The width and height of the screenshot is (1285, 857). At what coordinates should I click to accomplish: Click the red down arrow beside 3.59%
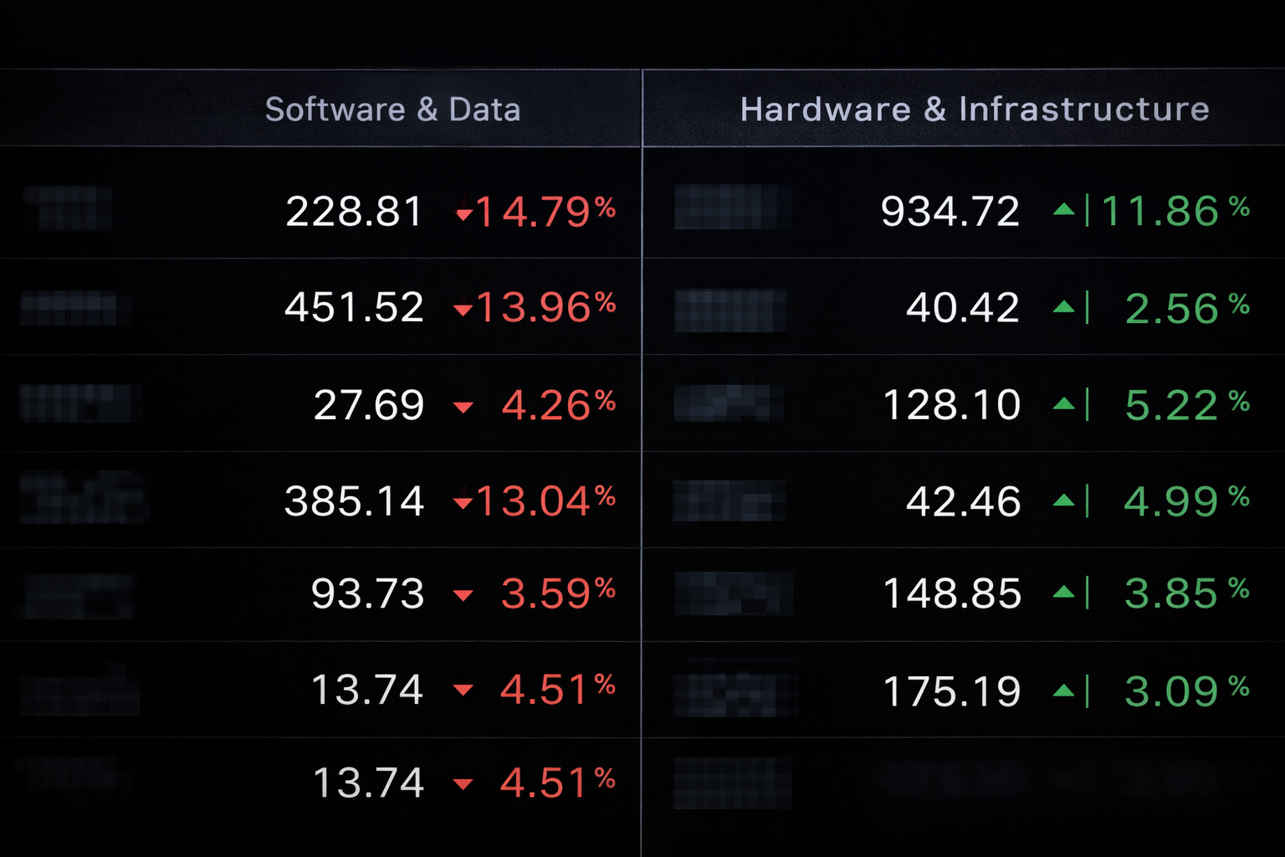(x=463, y=595)
